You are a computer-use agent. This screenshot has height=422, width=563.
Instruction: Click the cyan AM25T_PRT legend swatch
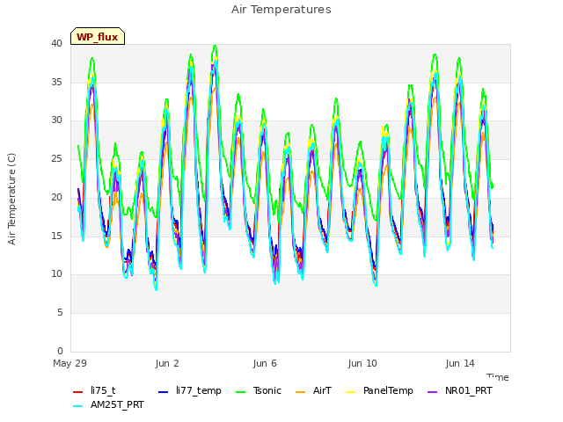tap(78, 406)
